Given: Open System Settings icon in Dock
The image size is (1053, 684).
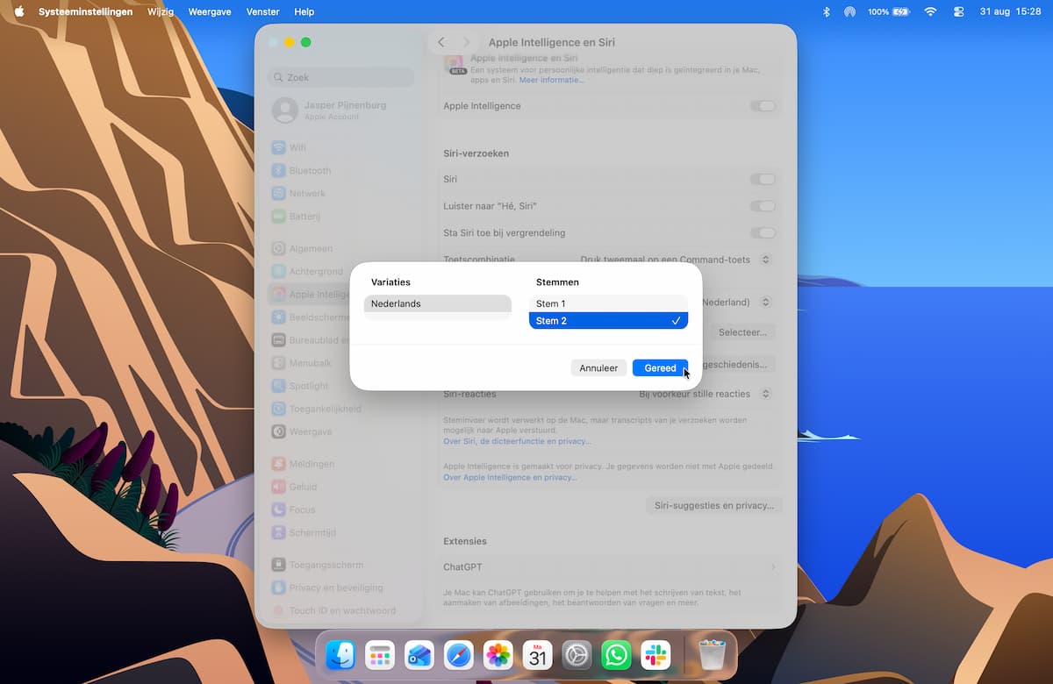Looking at the screenshot, I should (577, 654).
